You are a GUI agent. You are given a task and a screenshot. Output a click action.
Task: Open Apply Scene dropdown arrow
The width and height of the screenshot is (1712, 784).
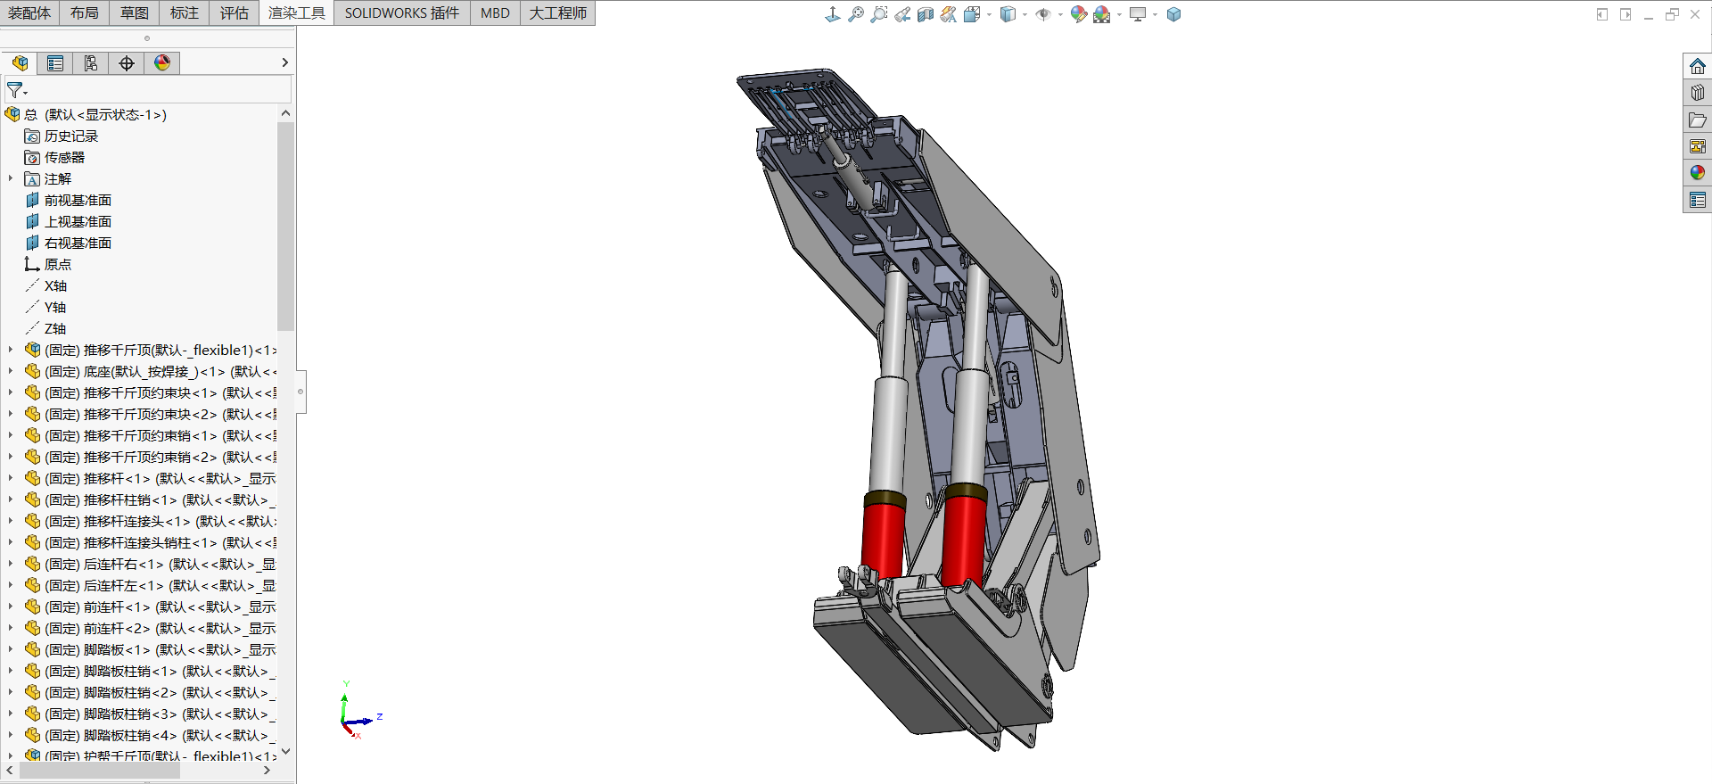1119,14
